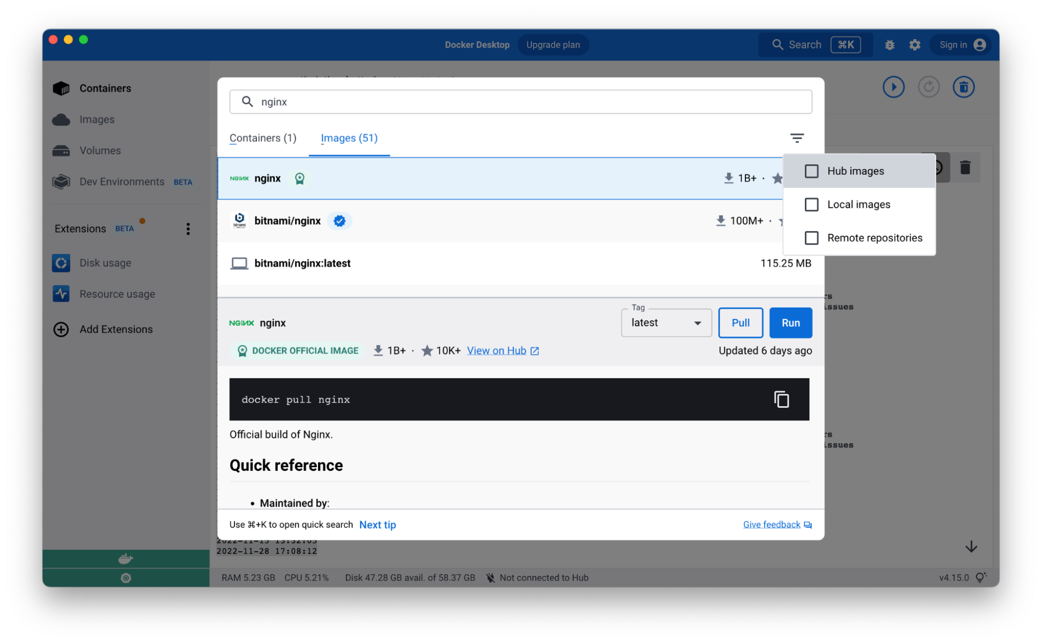Expand the Tag dropdown for nginx
This screenshot has width=1042, height=643.
(x=696, y=322)
